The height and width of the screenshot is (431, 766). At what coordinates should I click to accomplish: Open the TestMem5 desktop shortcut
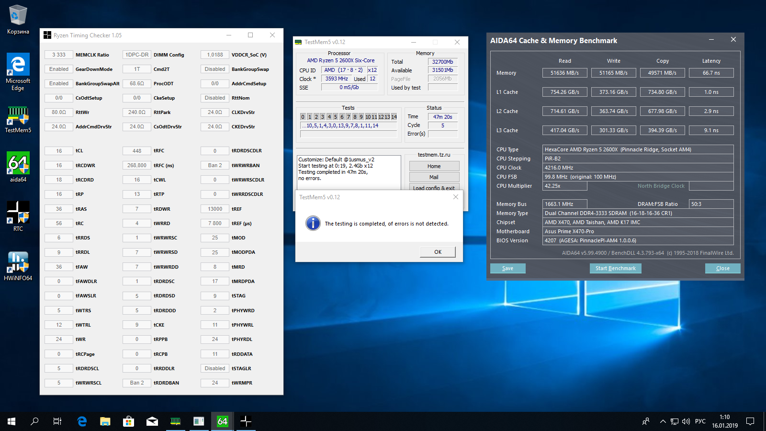pos(18,119)
